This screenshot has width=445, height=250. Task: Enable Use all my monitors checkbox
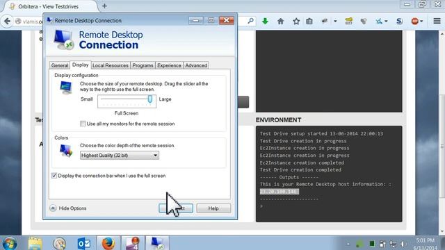pos(83,124)
